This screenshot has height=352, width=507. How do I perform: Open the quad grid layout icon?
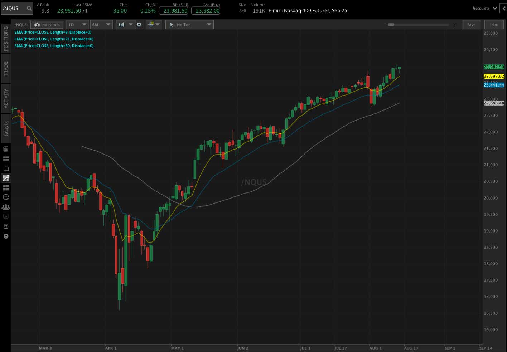point(5,187)
